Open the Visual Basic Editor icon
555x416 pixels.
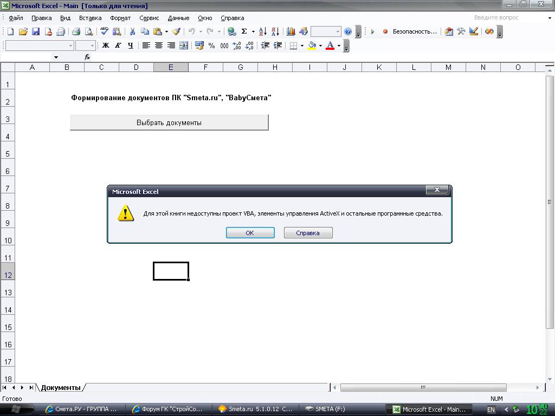pos(449,31)
